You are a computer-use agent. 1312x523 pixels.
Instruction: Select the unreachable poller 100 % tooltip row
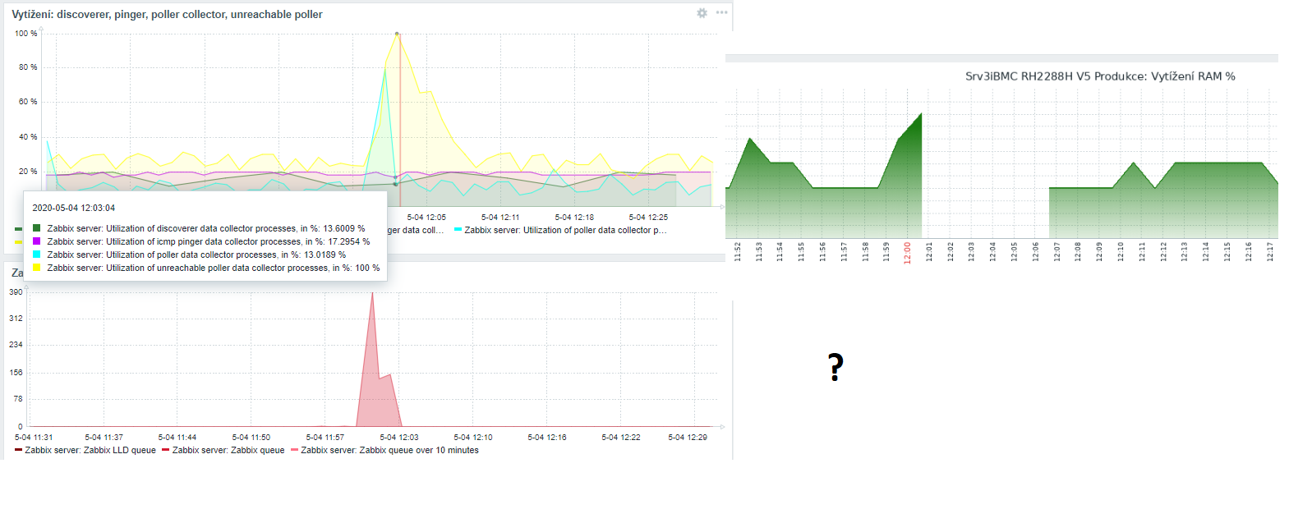pyautogui.click(x=206, y=268)
